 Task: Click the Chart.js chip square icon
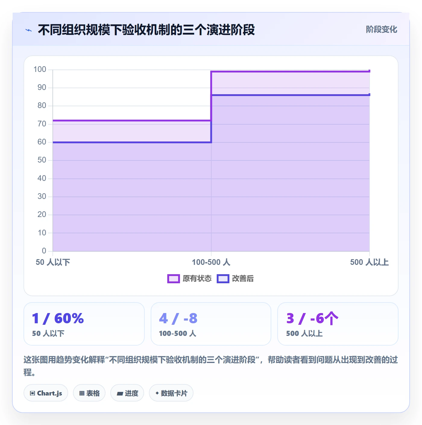[33, 393]
